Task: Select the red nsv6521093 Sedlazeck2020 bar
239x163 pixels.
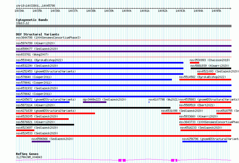Action: pos(207,74)
